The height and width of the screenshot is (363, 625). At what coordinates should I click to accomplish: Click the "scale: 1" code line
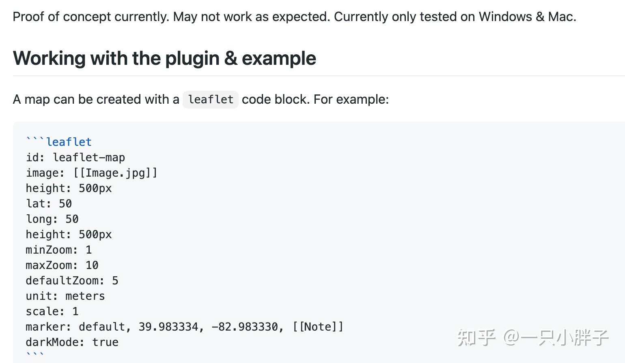(x=52, y=312)
